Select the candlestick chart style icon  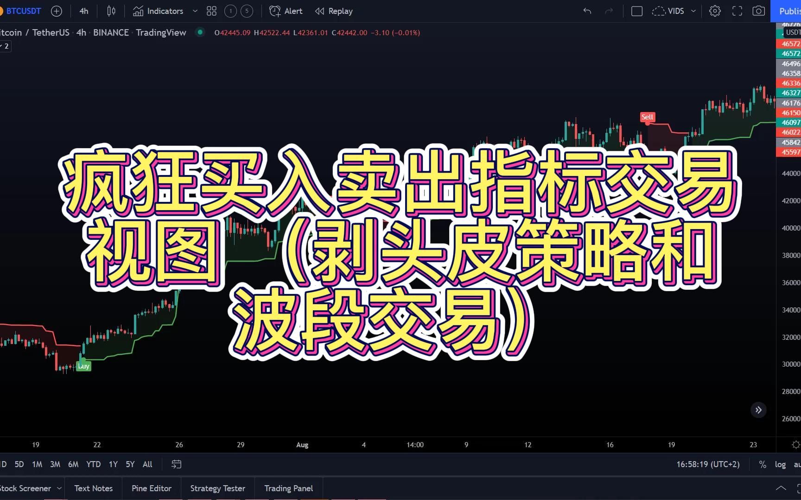coord(110,11)
